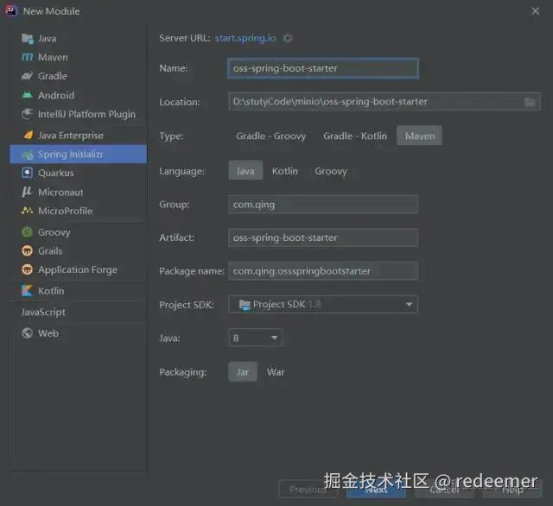Click the Web globe icon
This screenshot has height=506, width=553.
point(28,333)
